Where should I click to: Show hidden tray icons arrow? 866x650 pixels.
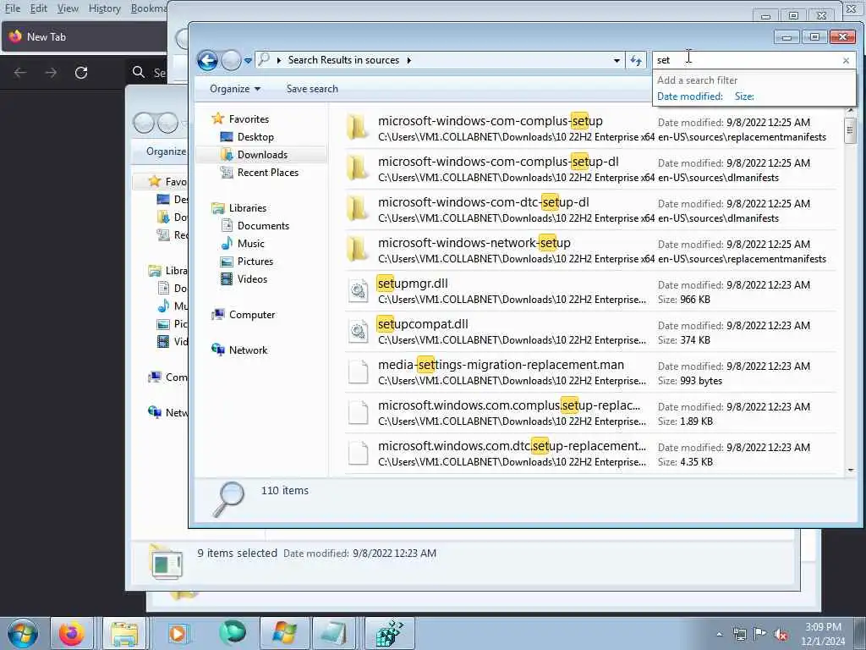click(719, 634)
